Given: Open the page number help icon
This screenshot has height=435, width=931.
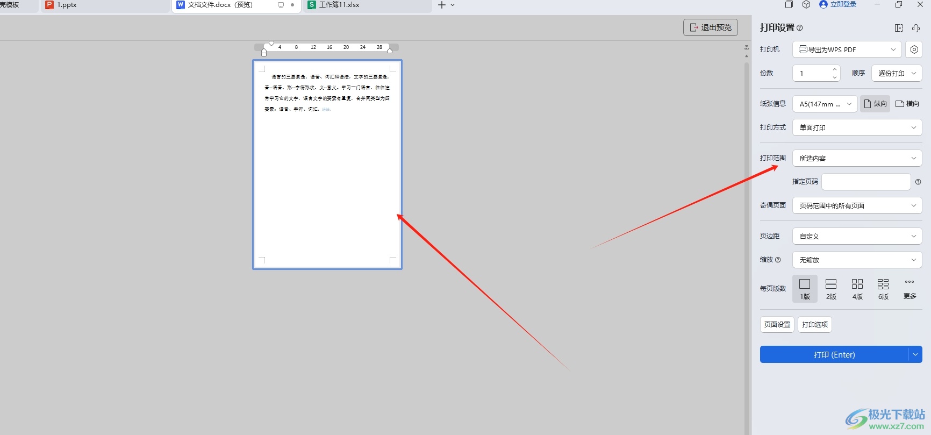Looking at the screenshot, I should 918,182.
